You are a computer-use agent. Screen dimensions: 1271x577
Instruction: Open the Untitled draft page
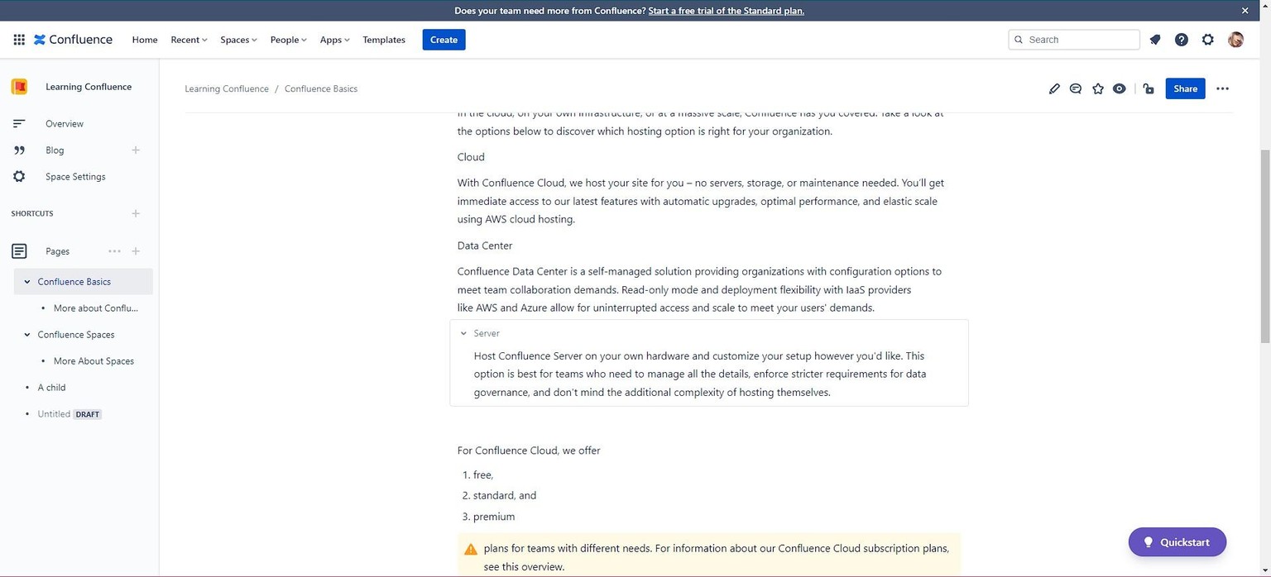point(54,414)
